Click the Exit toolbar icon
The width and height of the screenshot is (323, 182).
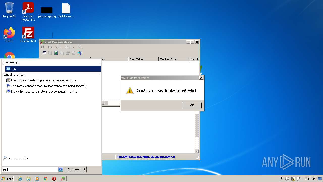point(79,53)
